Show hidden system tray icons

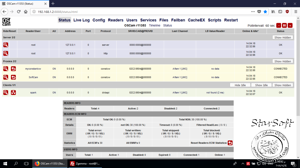click(243, 164)
